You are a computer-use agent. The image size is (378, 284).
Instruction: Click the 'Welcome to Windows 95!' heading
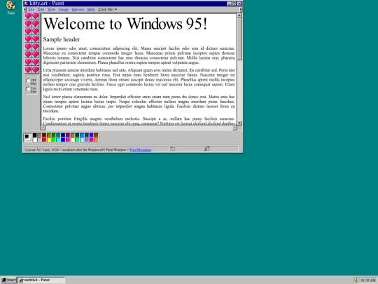click(125, 24)
